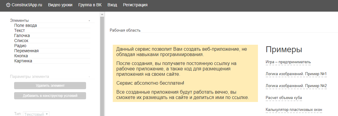Click Удалить элемент button

[x=50, y=86]
